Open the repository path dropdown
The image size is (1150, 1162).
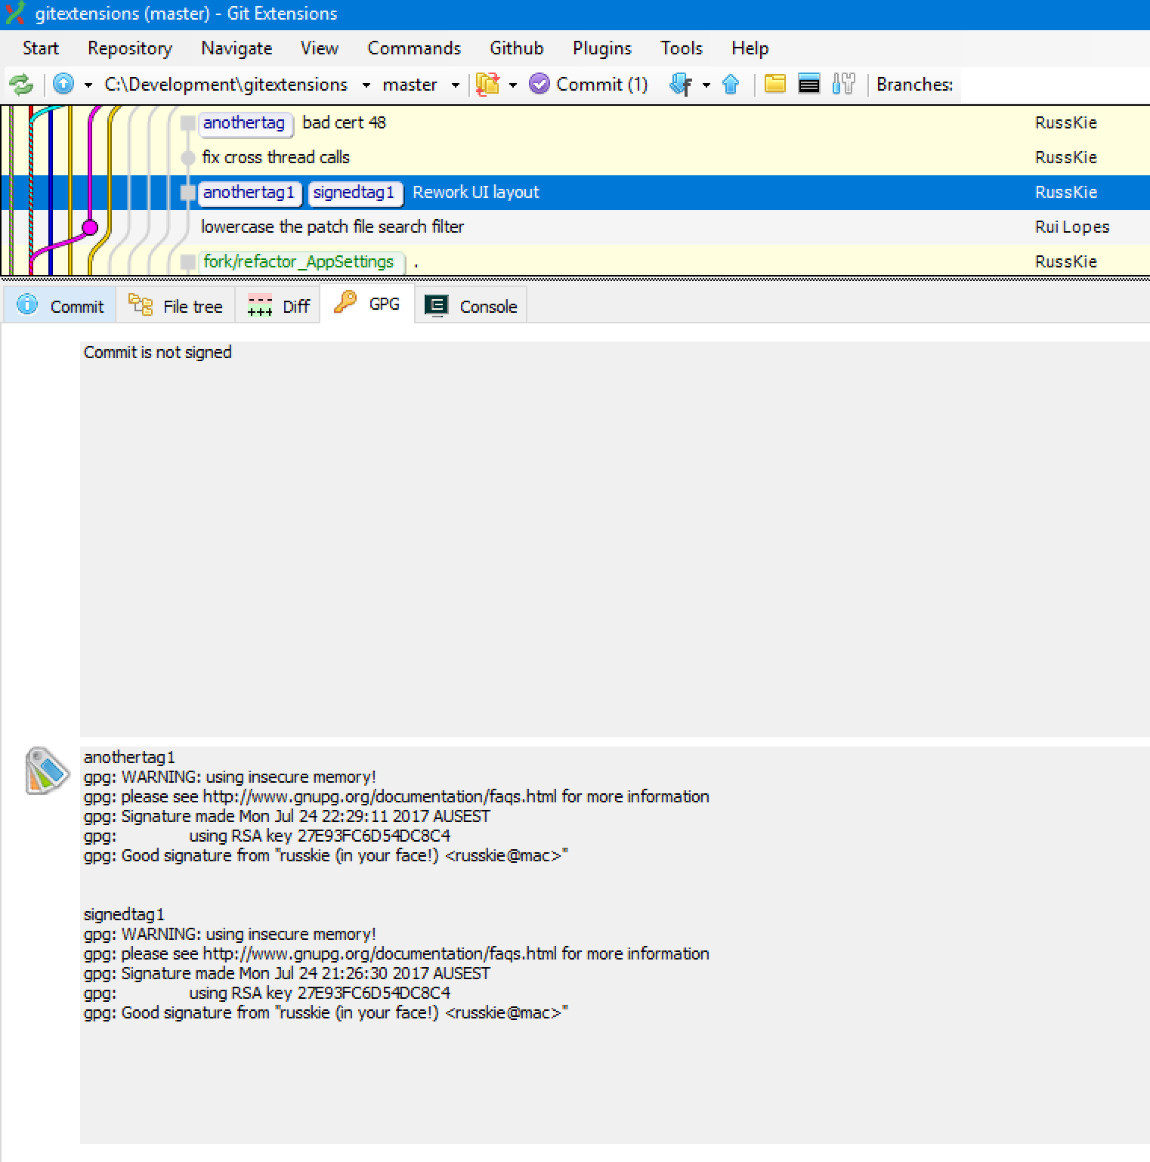coord(367,85)
